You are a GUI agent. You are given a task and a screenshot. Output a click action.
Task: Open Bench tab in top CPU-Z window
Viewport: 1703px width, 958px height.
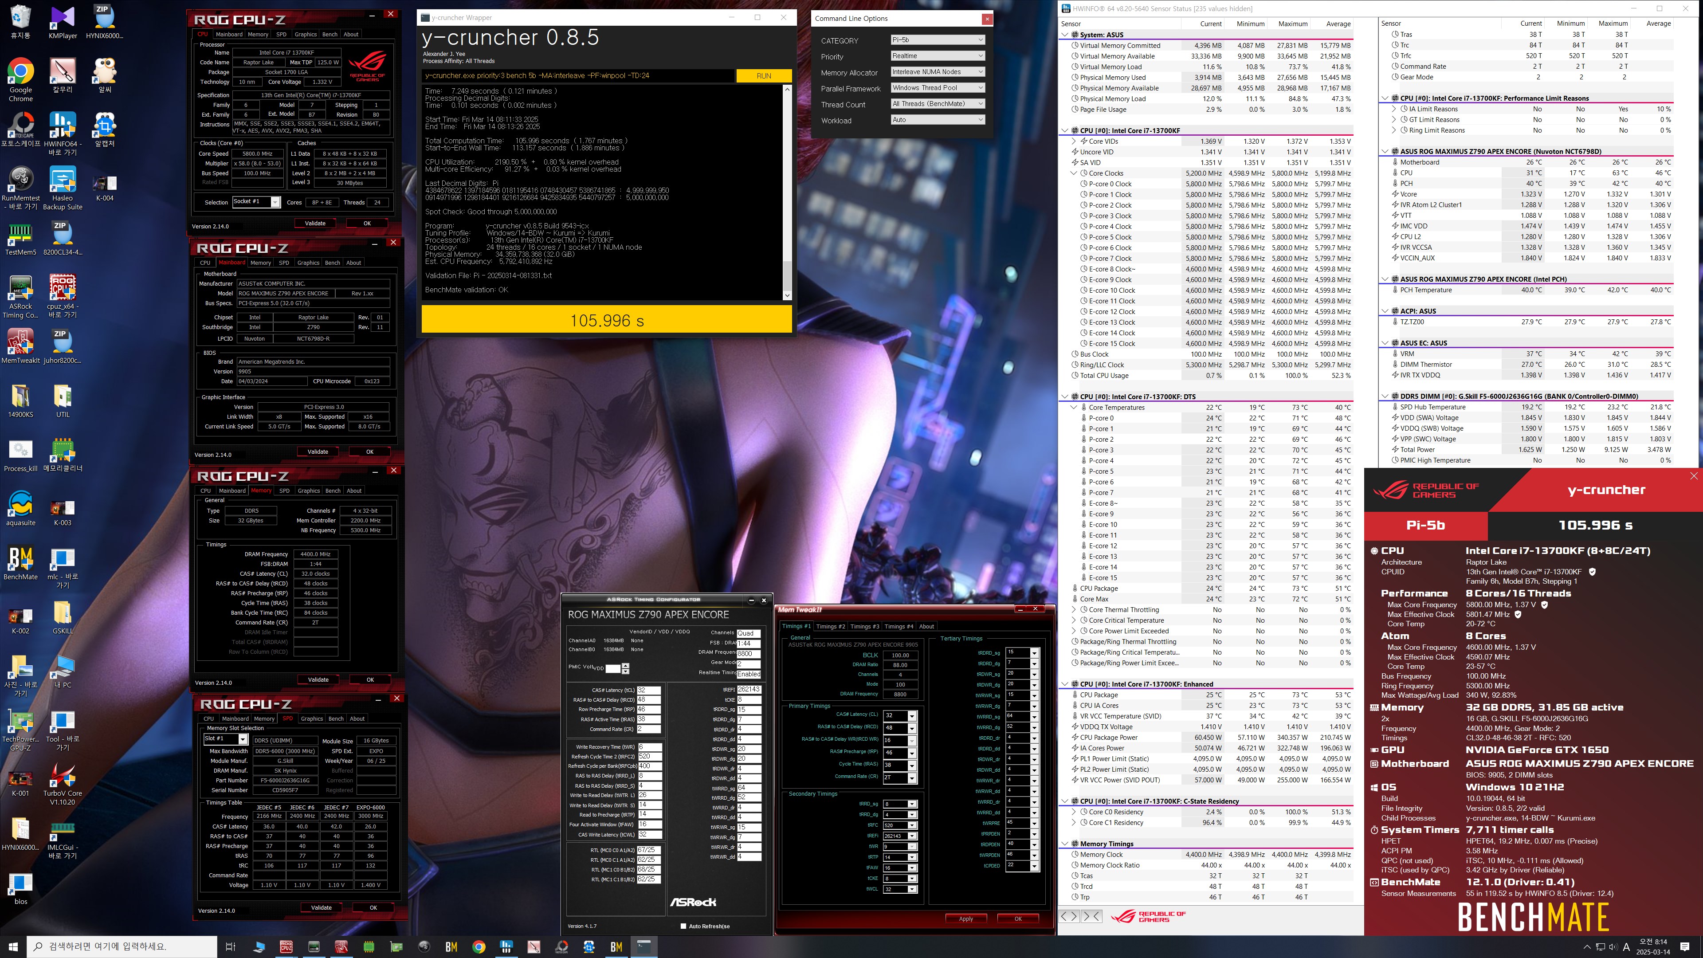pyautogui.click(x=330, y=35)
